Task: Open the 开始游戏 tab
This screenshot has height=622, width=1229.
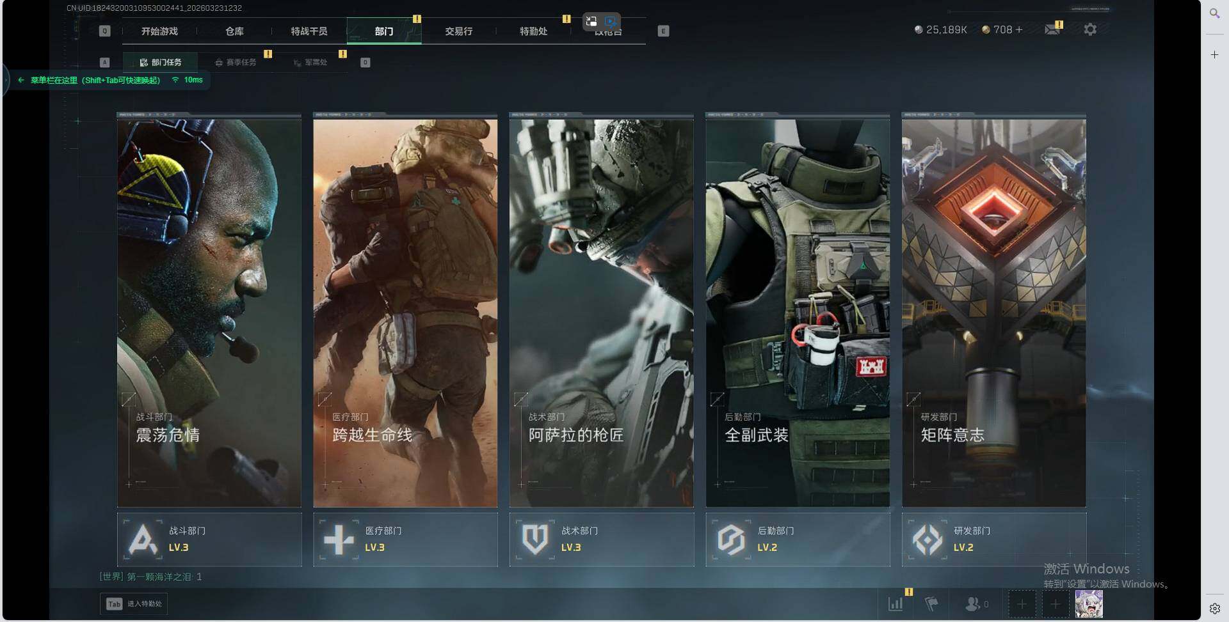Action: click(x=159, y=31)
